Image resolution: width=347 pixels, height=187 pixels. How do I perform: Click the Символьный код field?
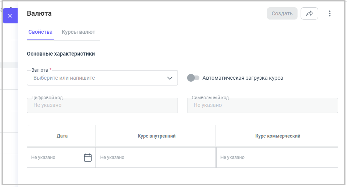pos(262,105)
